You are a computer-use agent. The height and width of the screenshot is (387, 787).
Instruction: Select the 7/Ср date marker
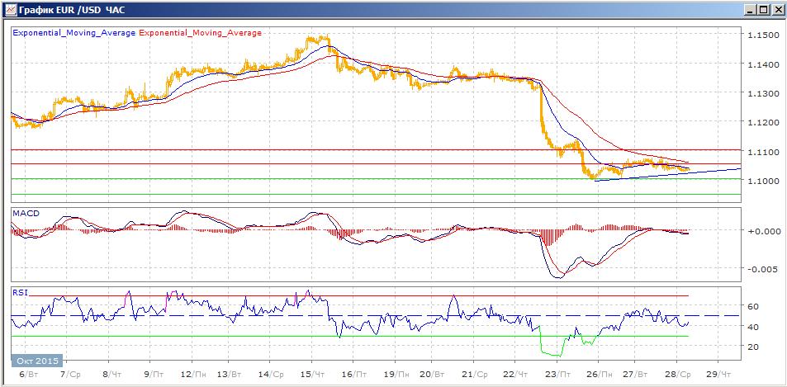[69, 375]
